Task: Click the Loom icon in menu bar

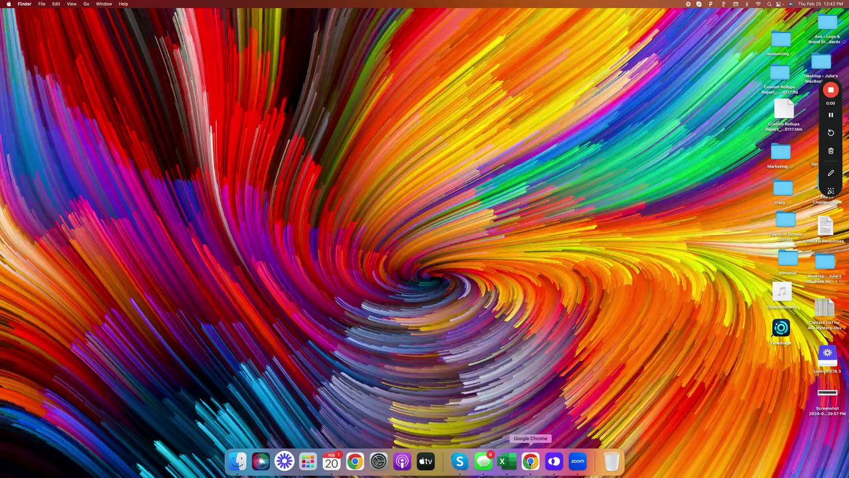Action: coord(688,4)
